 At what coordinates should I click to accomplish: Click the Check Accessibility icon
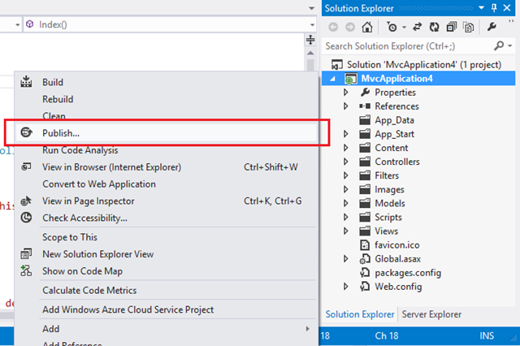[26, 218]
